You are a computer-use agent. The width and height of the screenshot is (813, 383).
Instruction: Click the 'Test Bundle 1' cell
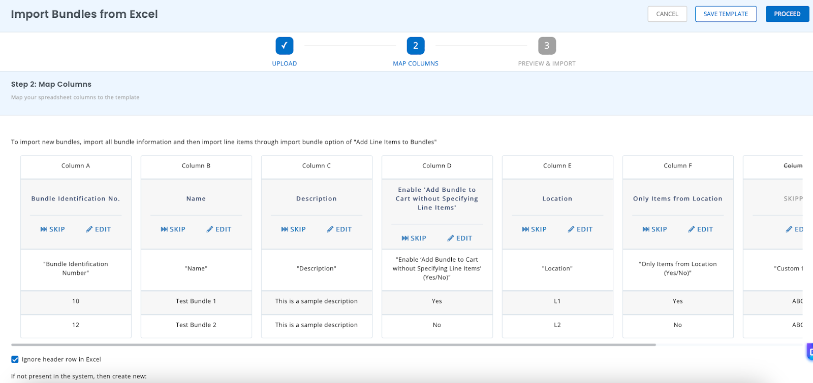point(196,301)
